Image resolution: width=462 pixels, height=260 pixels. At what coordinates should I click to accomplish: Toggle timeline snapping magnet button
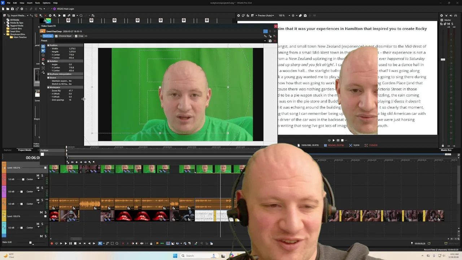(x=168, y=243)
